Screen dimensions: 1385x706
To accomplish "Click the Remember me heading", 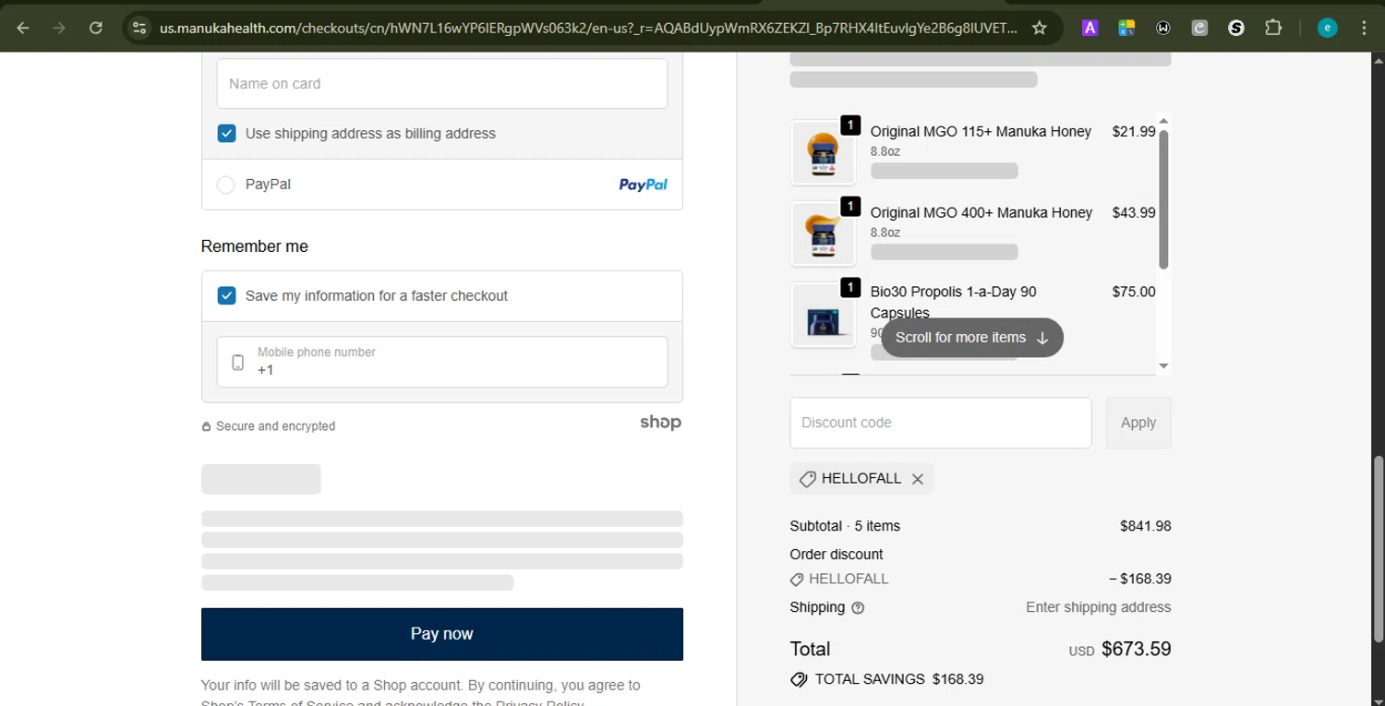I will tap(255, 246).
